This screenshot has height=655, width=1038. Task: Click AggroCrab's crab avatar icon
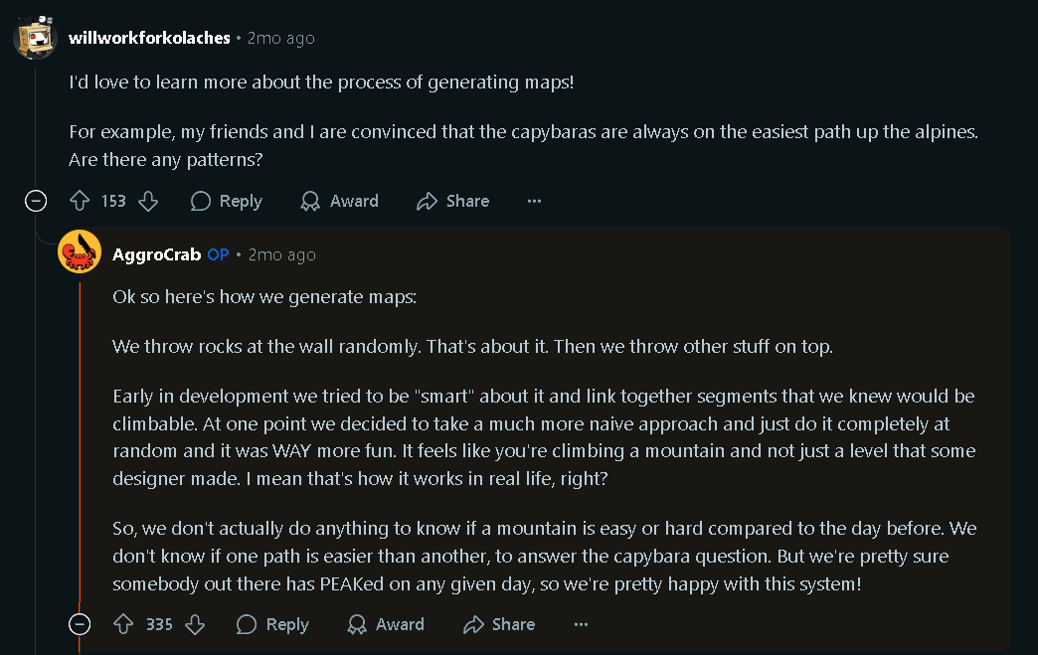[x=80, y=252]
